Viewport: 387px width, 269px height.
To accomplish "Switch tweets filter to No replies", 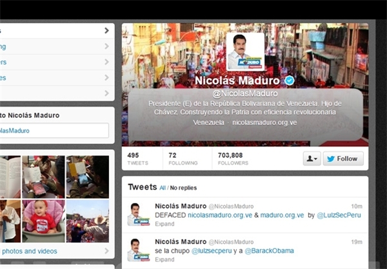I will tap(183, 188).
